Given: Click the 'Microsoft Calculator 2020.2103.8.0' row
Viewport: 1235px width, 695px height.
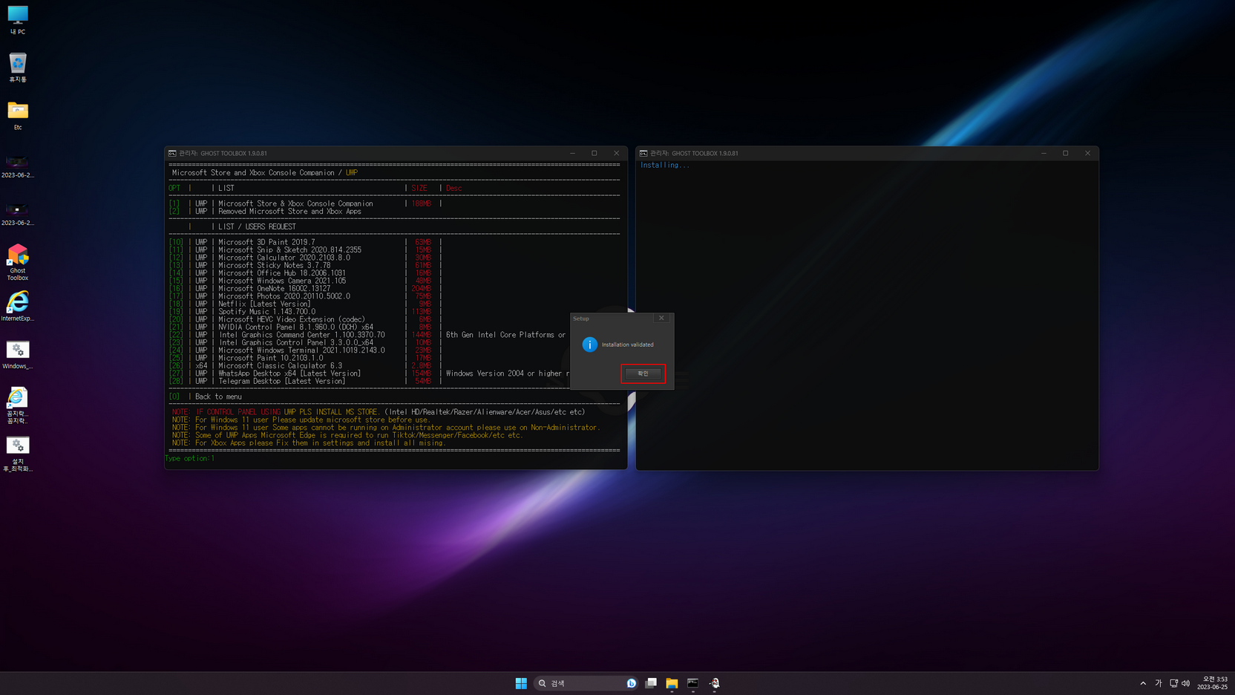Looking at the screenshot, I should (x=305, y=258).
